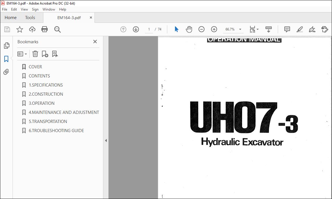
Task: Jump to 3.OPERATION bookmark
Action: click(x=42, y=103)
